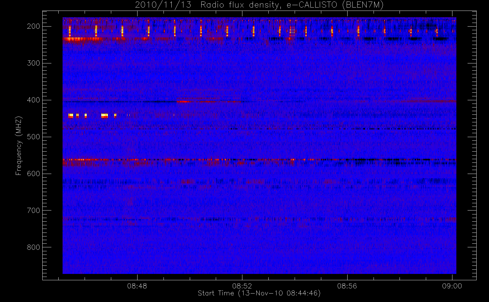This screenshot has width=489, height=302.
Task: Click the 08:48 time tick label
Action: (x=137, y=286)
